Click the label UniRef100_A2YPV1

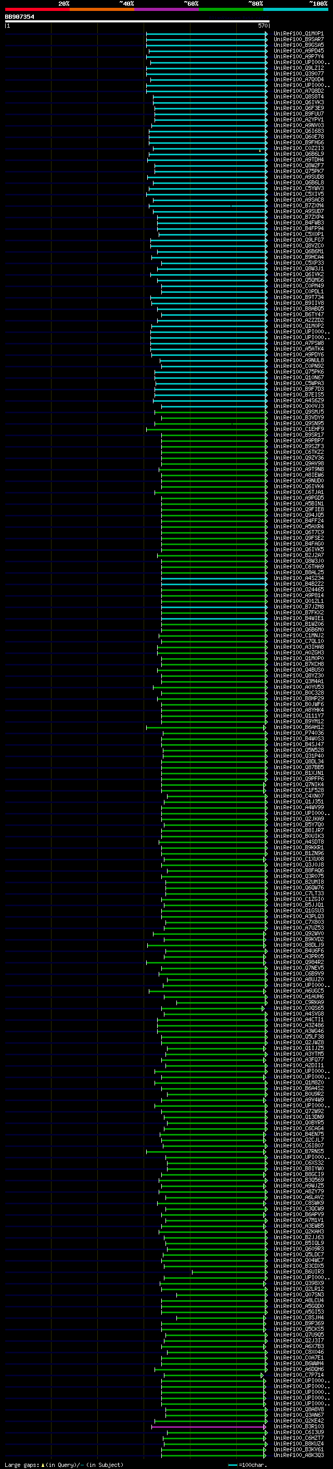point(298,119)
